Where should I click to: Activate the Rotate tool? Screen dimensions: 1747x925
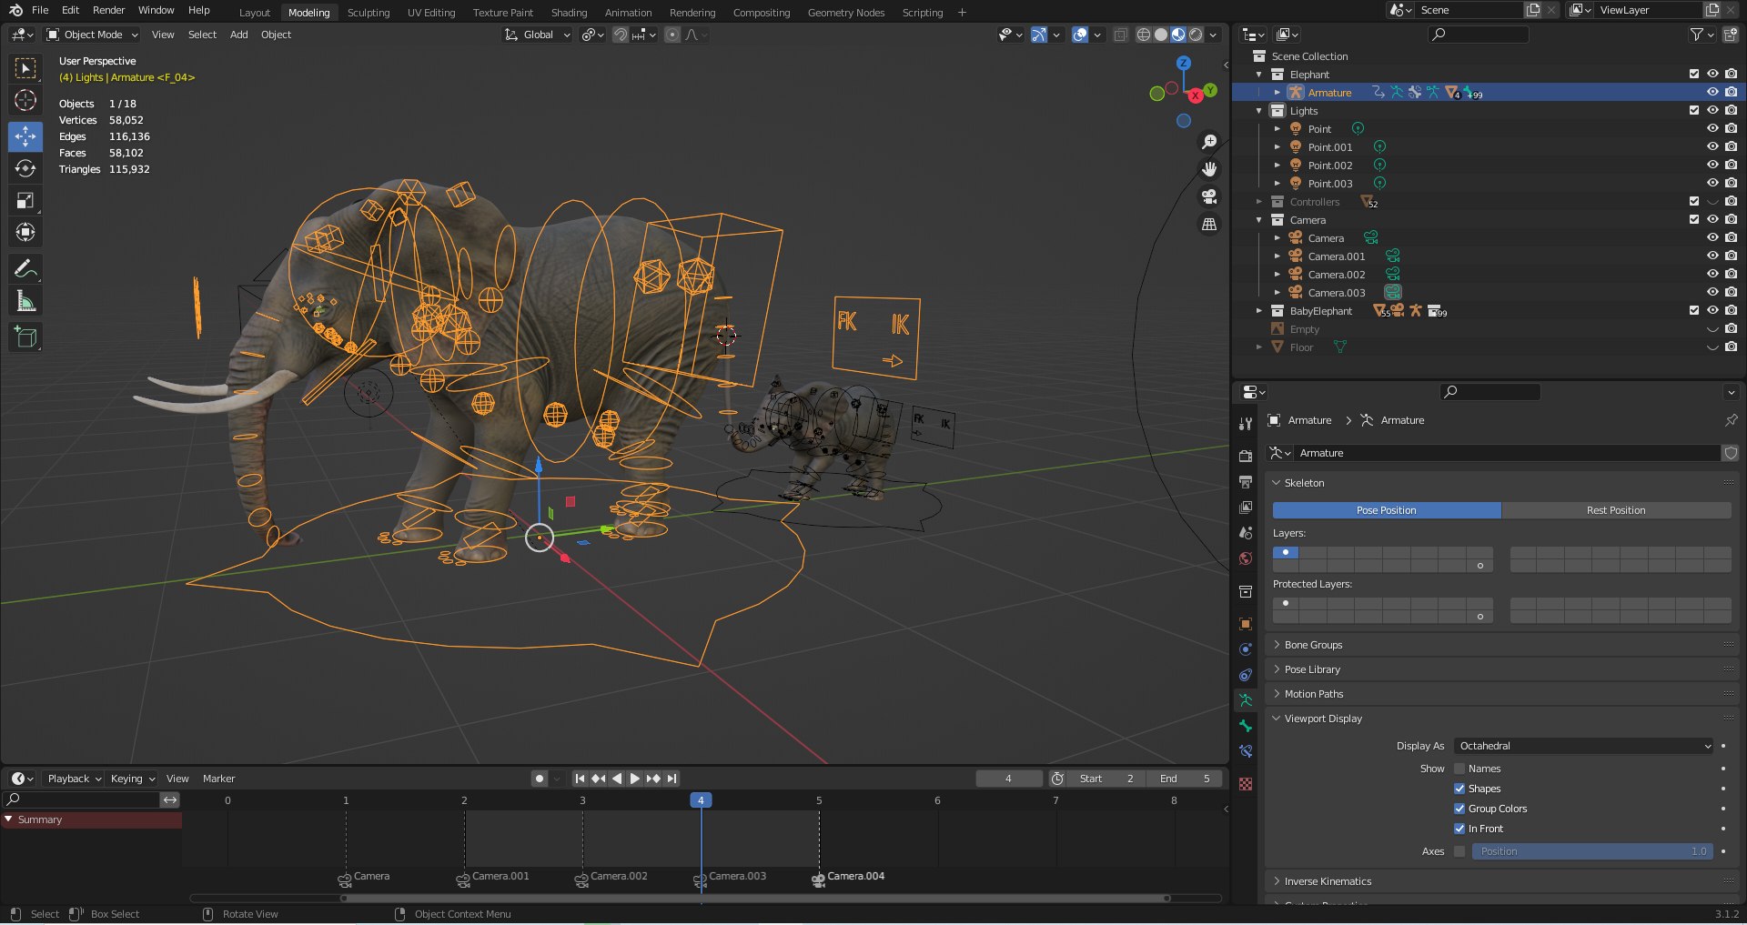pos(25,168)
